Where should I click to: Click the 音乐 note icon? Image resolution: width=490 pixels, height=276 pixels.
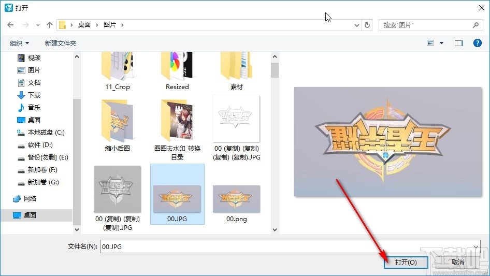click(x=21, y=108)
